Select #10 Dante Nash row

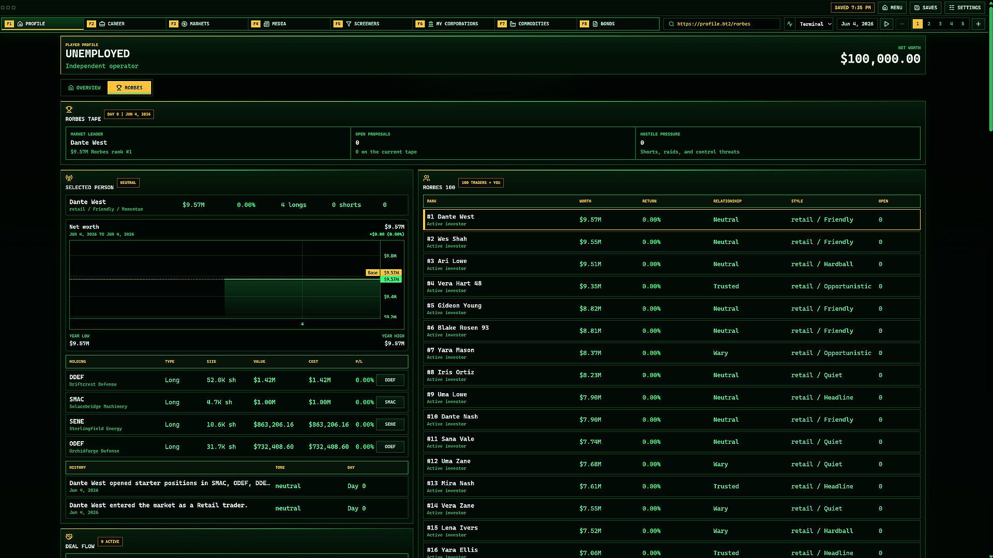tap(672, 420)
